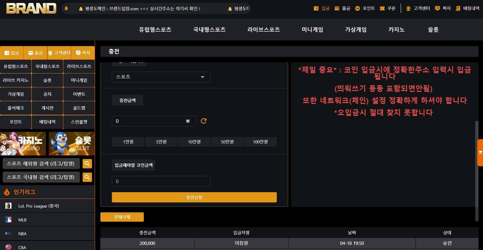Viewport: 483px width, 250px height.
Task: Open the CASINO banner thumbnail
Action: [23, 144]
